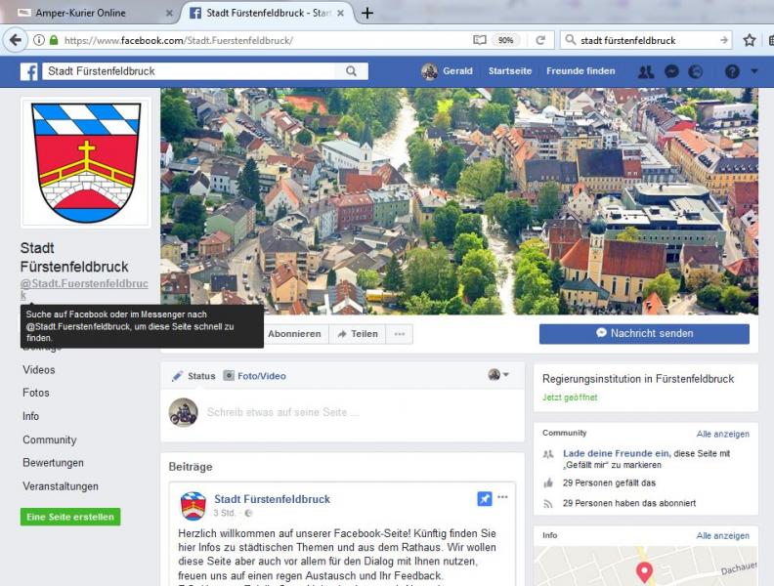Click the post public audience globe icon
Viewport: 774px width, 586px height.
[x=248, y=513]
